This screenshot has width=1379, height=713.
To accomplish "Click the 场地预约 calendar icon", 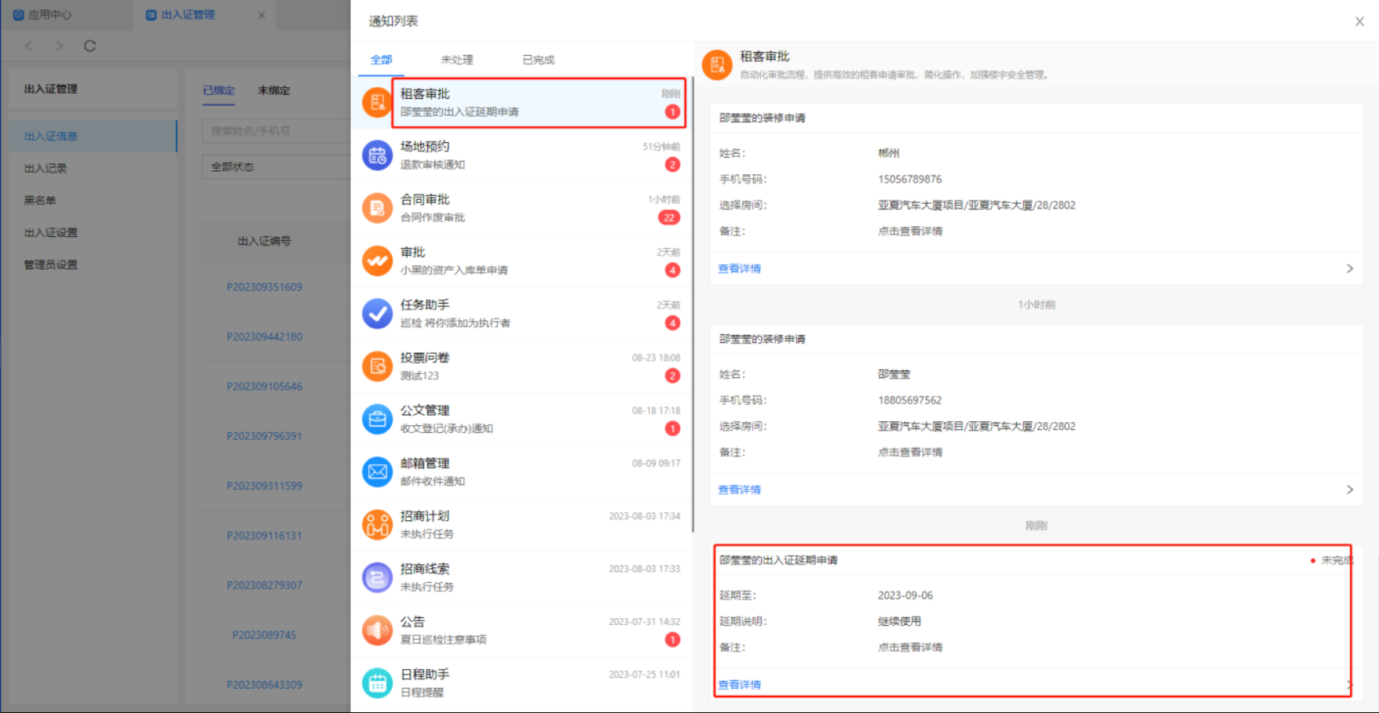I will point(377,155).
